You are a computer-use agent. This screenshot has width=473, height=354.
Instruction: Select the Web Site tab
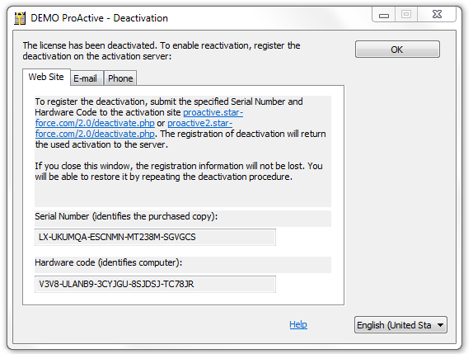click(x=46, y=77)
